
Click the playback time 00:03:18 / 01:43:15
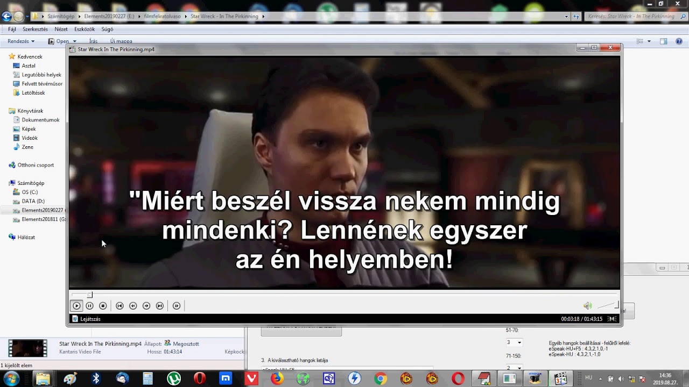pos(581,319)
